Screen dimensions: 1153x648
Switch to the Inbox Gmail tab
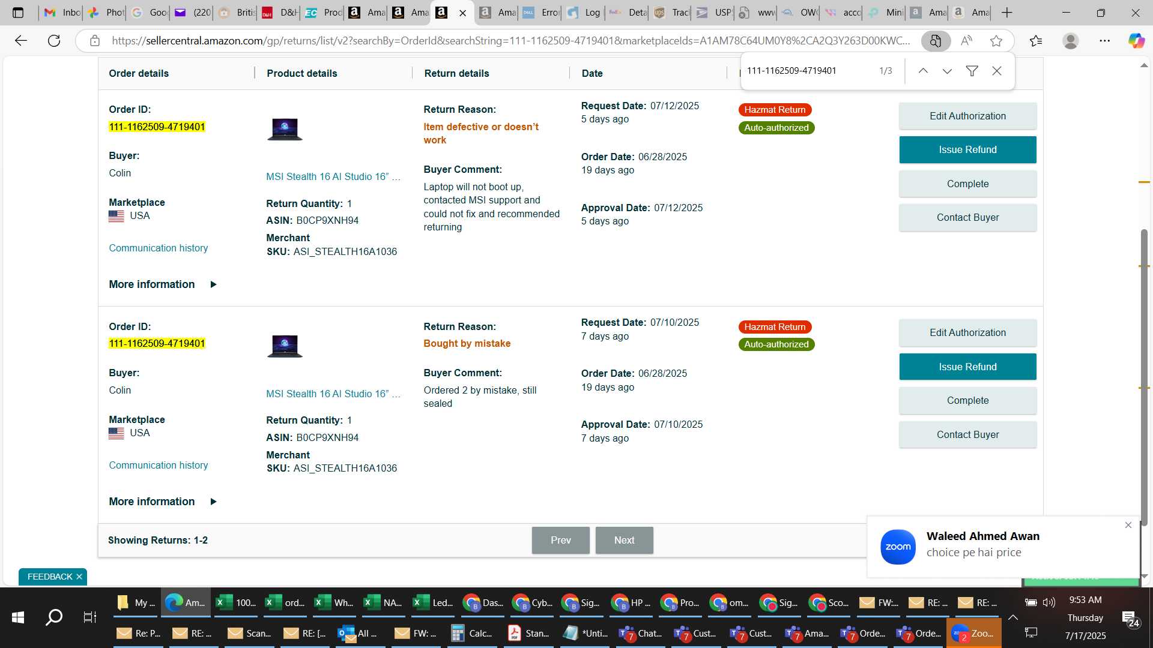(x=62, y=12)
